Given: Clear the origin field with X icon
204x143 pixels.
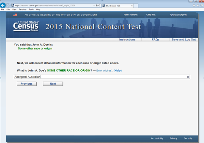Looking at the screenshot, I should tap(188, 77).
